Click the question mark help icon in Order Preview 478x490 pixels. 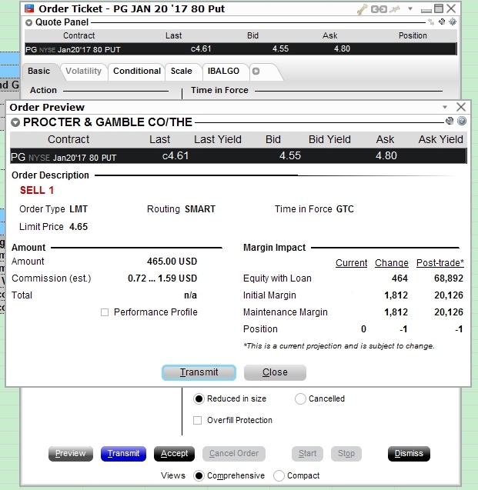(462, 121)
